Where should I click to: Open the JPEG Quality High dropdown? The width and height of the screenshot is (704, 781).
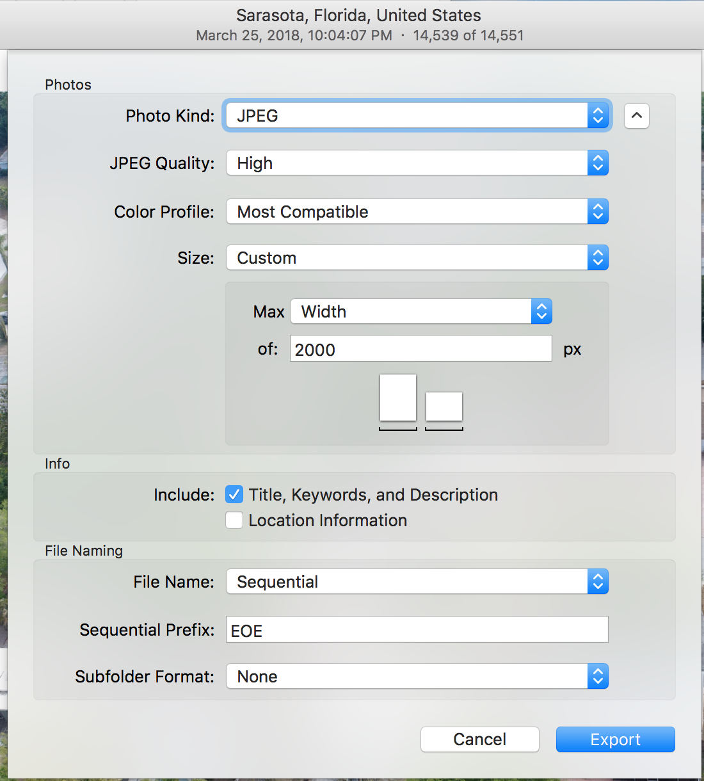[417, 163]
